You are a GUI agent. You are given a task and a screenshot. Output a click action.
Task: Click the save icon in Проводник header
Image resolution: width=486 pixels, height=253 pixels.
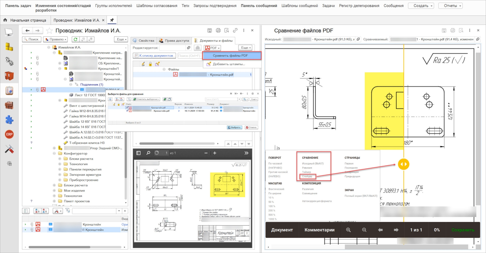tap(210, 30)
